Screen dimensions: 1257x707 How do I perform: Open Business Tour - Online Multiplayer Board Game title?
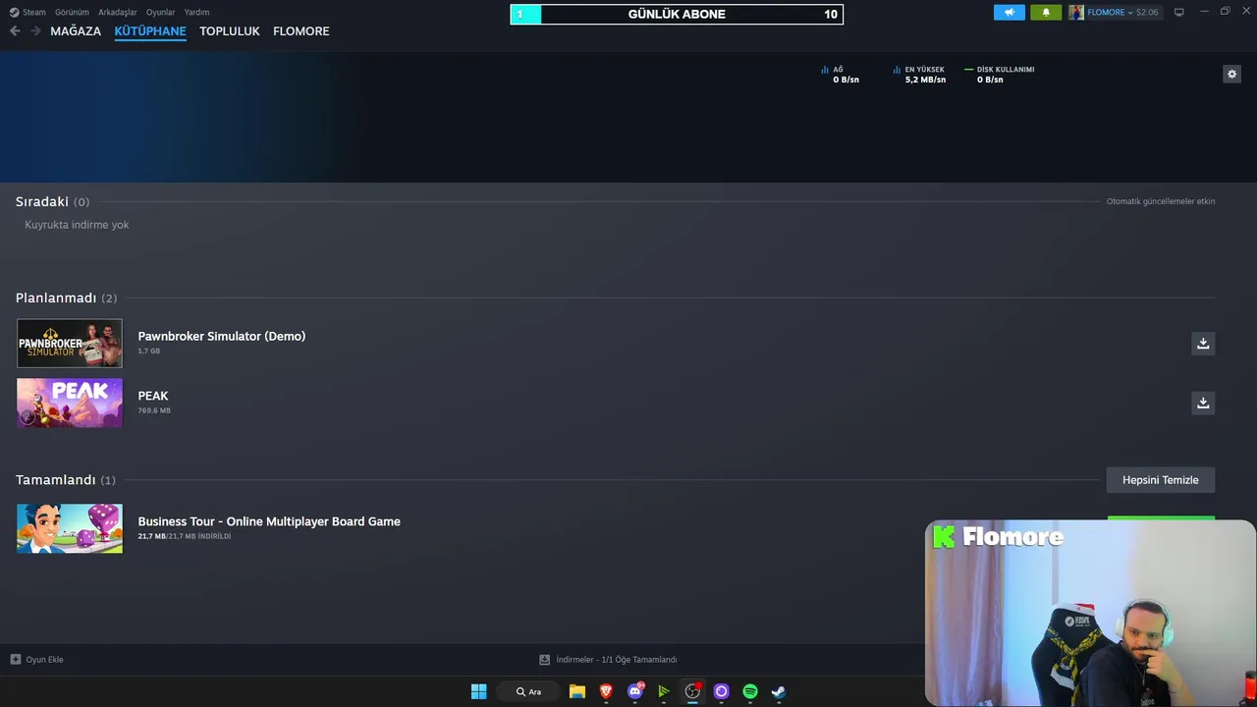pos(269,521)
